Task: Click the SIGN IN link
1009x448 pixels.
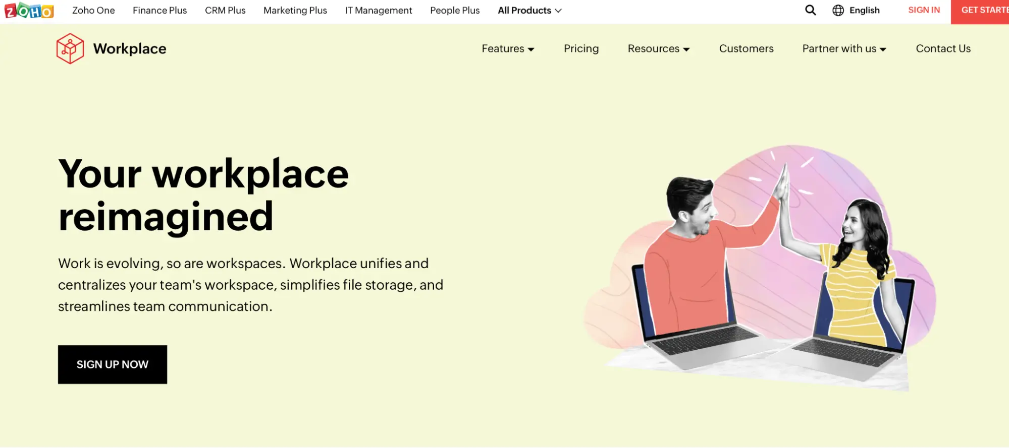Action: click(x=924, y=10)
